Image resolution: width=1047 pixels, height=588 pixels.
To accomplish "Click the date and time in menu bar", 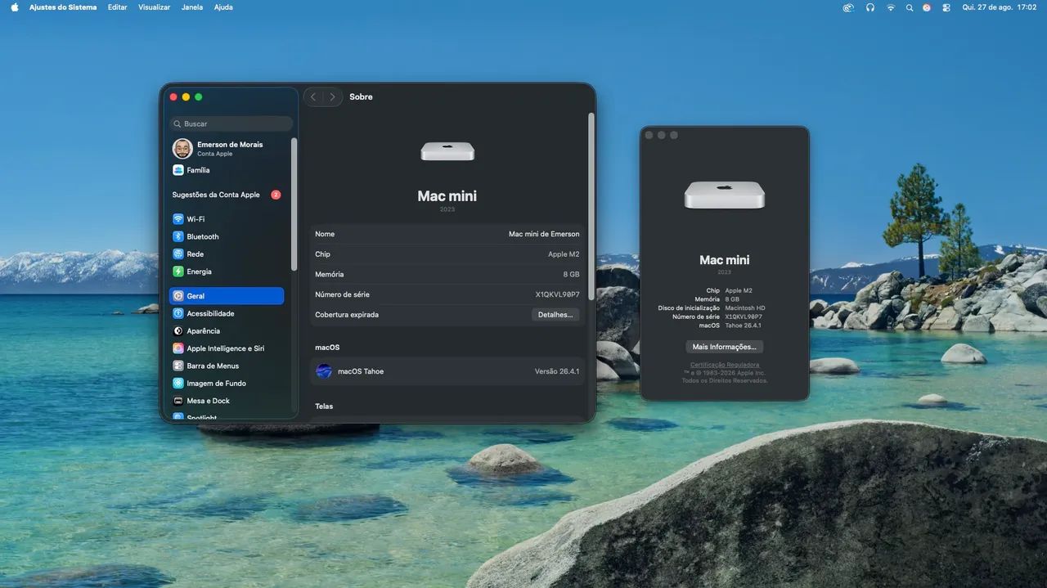I will click(1000, 7).
